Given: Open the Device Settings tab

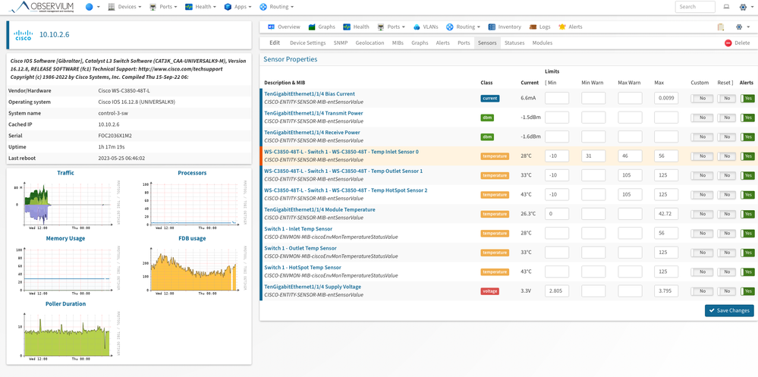Looking at the screenshot, I should click(307, 43).
